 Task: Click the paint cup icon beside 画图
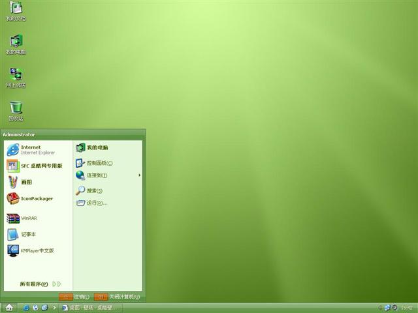[x=13, y=182]
